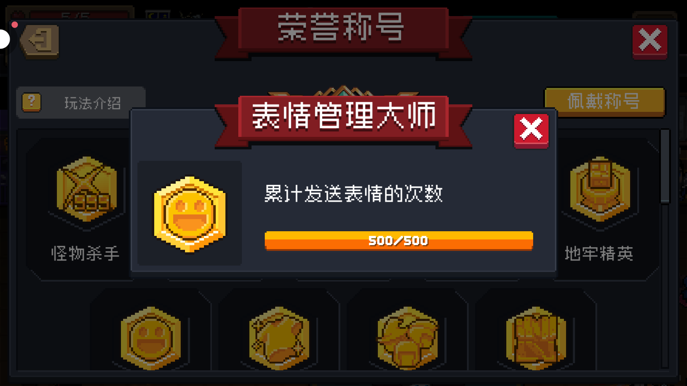
Task: Click the 地牢精英 label text
Action: pos(599,253)
